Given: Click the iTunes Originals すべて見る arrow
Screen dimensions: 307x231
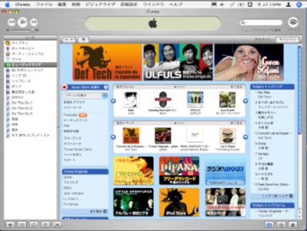Looking at the screenshot, I should [105, 211].
